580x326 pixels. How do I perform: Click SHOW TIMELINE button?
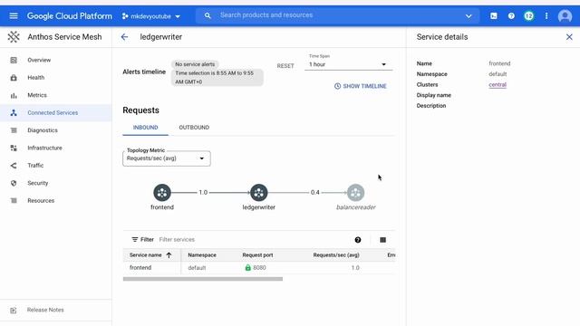pos(361,86)
